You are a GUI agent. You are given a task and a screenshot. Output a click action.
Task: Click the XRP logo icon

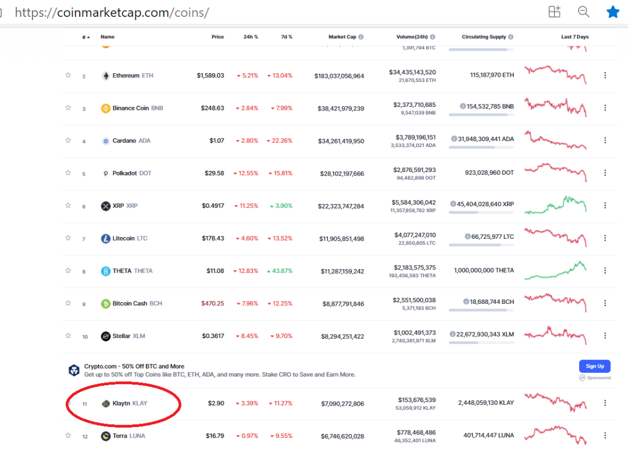pos(106,206)
